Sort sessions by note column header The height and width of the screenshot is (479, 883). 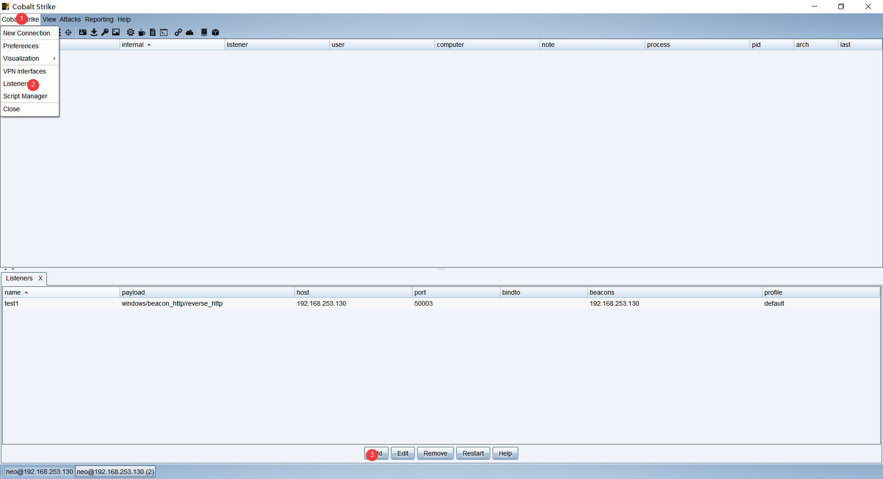(x=592, y=45)
